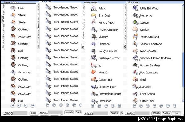Click the red heart item with quantity 2
The image size is (185, 122).
coord(93,72)
